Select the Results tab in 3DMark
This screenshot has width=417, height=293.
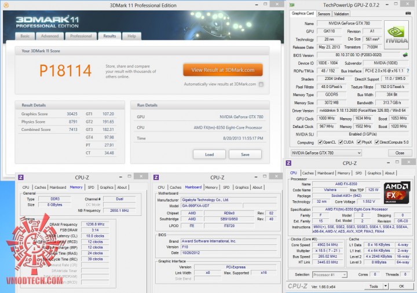109,36
